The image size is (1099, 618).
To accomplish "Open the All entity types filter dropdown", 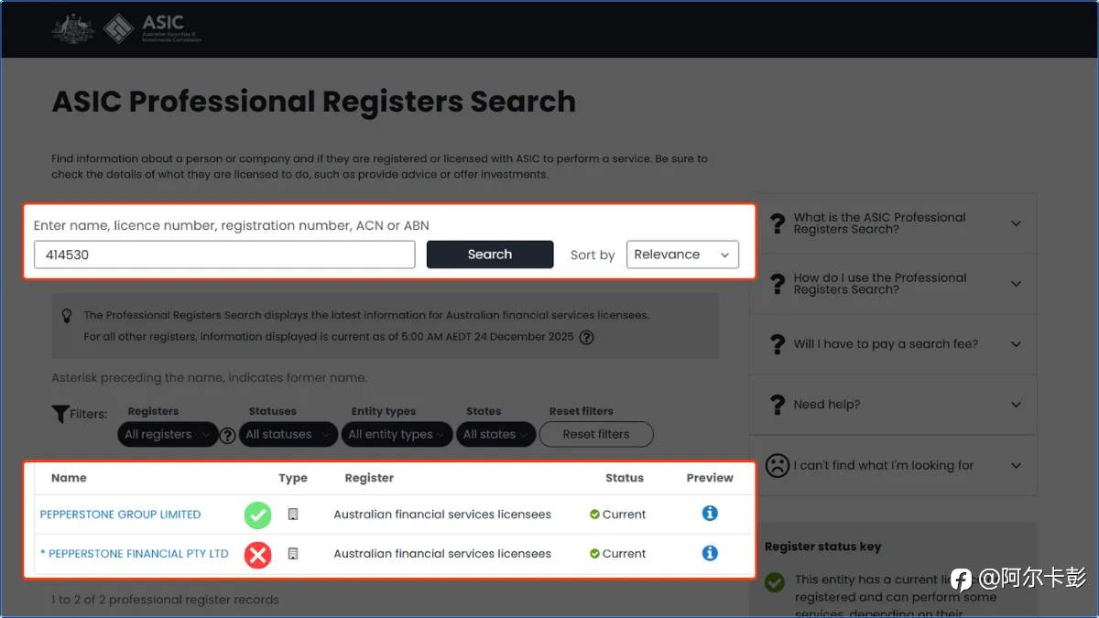I will (397, 435).
